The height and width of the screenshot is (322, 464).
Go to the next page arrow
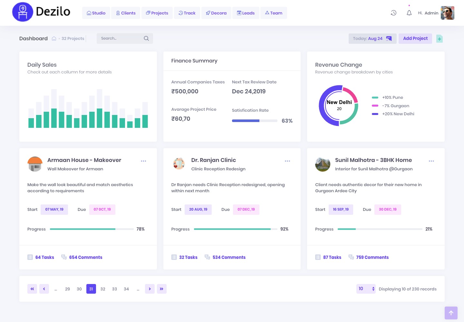click(150, 289)
